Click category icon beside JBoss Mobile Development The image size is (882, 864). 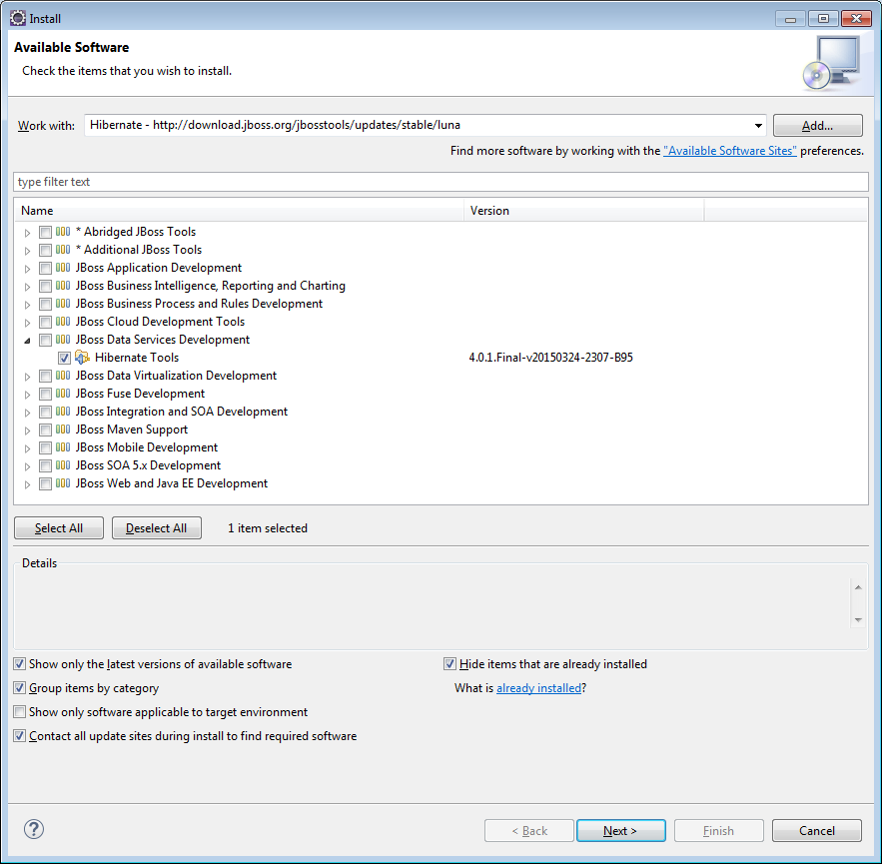pos(63,447)
